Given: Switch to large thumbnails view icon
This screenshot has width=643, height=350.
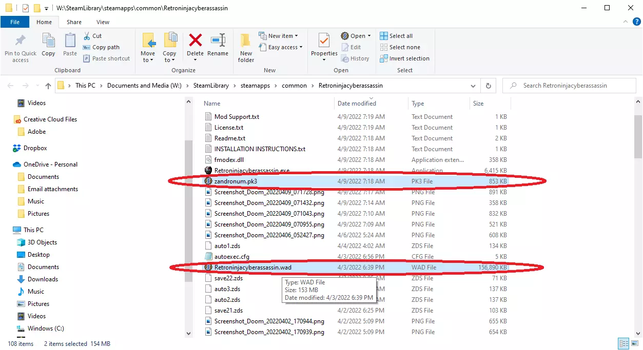Looking at the screenshot, I should (634, 344).
